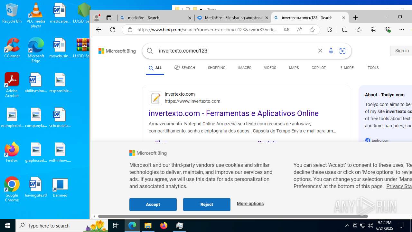Image resolution: width=412 pixels, height=232 pixels.
Task: Open Task View on taskbar
Action: click(116, 226)
